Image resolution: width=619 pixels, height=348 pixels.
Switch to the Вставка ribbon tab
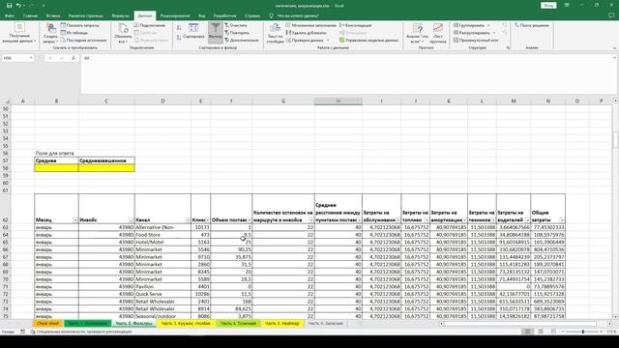(53, 15)
